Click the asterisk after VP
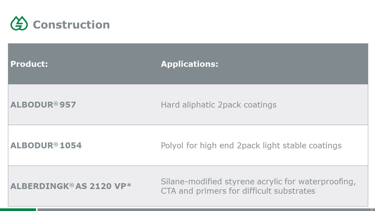 129,185
